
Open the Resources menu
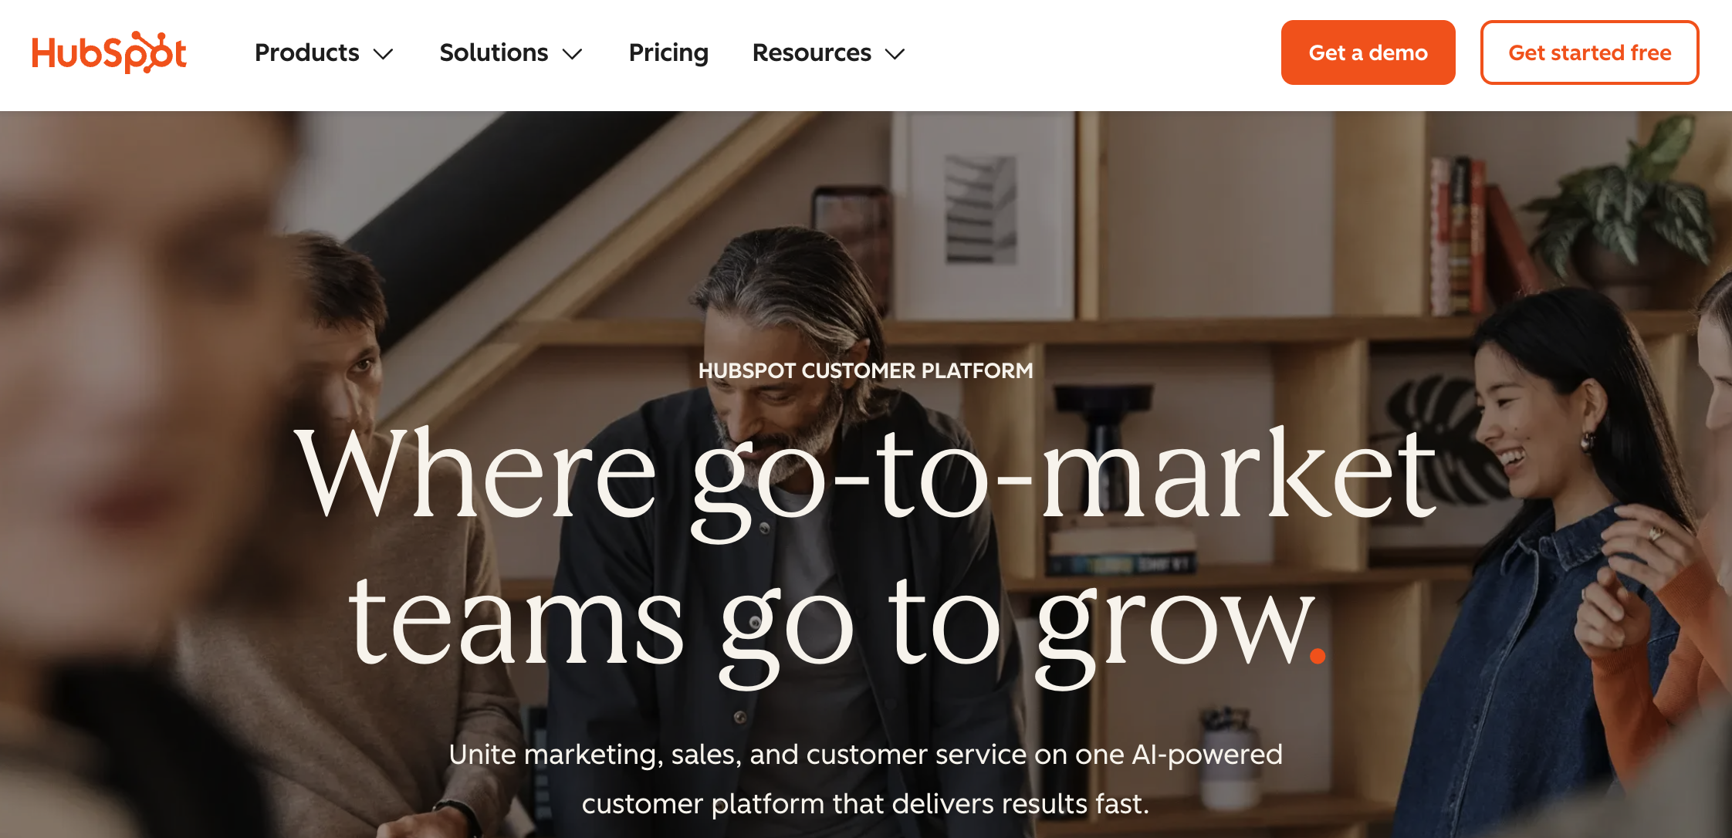click(811, 52)
